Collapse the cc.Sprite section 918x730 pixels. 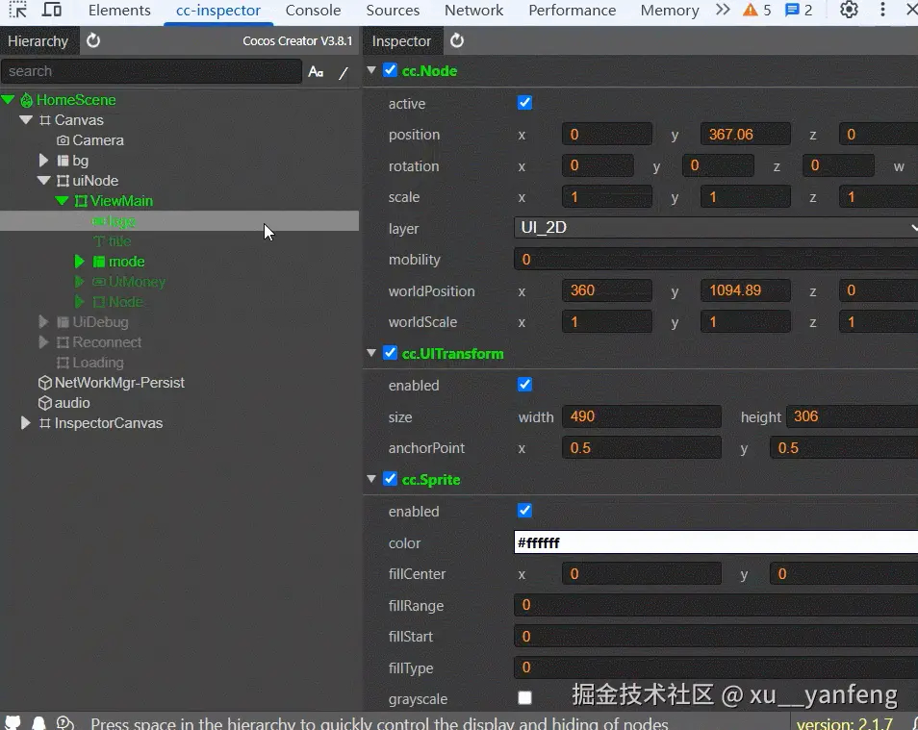pos(371,479)
